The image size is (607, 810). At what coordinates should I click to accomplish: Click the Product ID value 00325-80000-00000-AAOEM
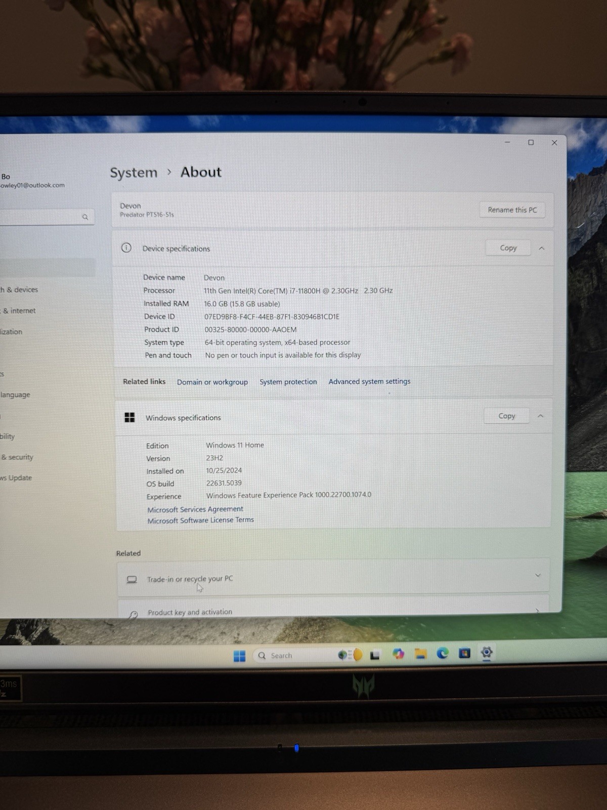[250, 330]
